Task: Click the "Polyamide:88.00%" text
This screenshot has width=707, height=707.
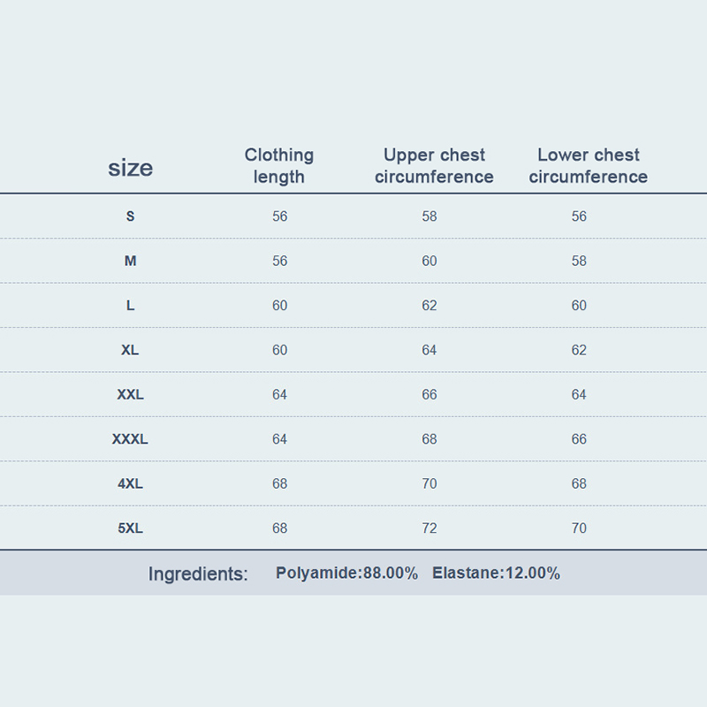Action: tap(346, 574)
